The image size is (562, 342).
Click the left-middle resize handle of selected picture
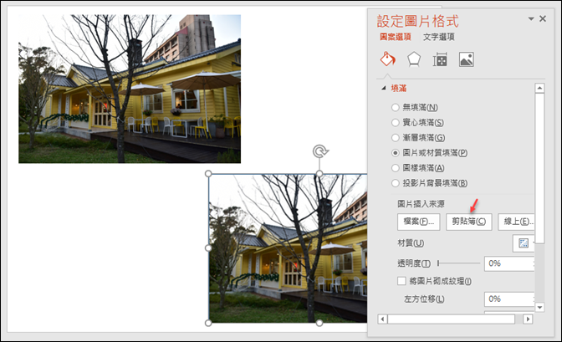[208, 248]
